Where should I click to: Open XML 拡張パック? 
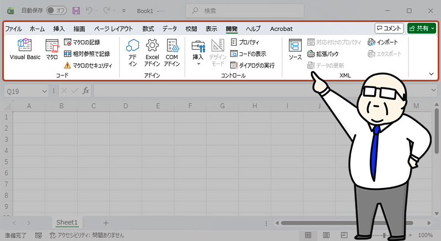[323, 54]
